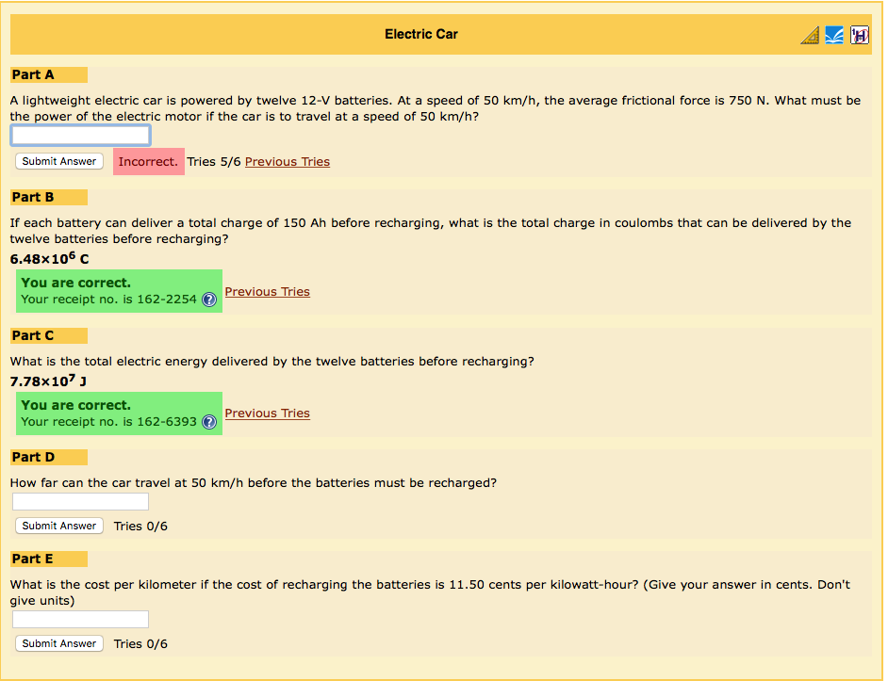
Task: Open Previous Tries link for Part A
Action: tap(288, 162)
